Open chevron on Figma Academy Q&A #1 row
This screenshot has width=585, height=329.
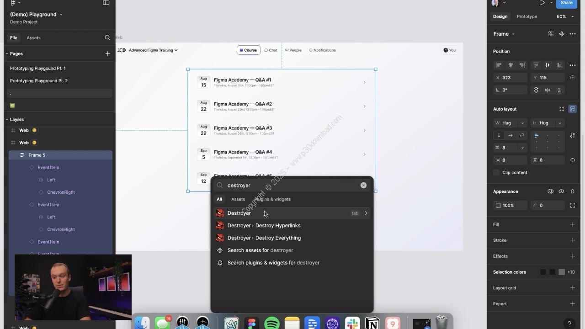click(364, 82)
